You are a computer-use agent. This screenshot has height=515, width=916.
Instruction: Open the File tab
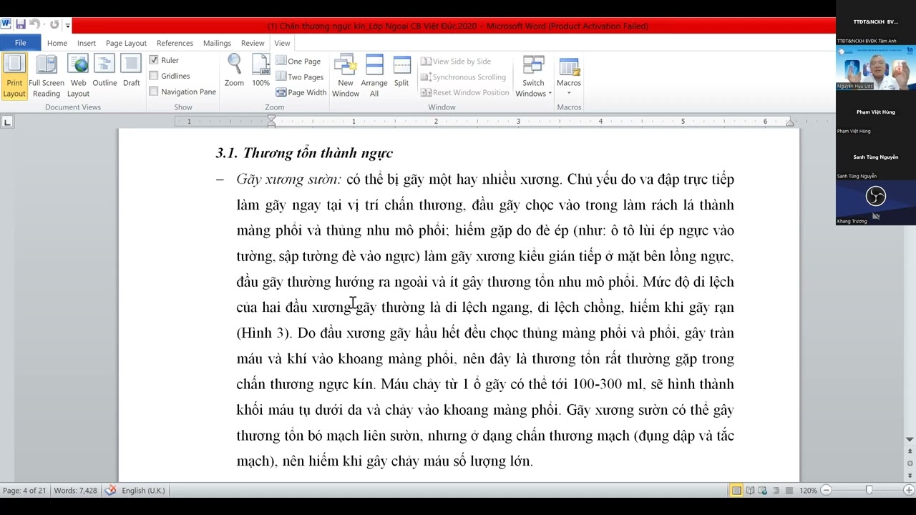coord(21,43)
